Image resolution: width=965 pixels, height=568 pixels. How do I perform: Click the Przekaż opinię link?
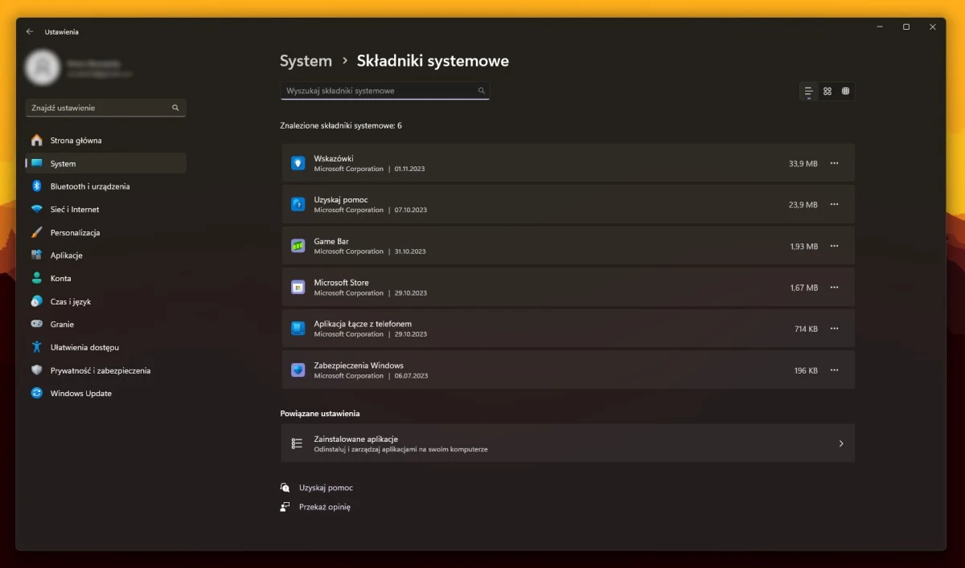coord(324,507)
